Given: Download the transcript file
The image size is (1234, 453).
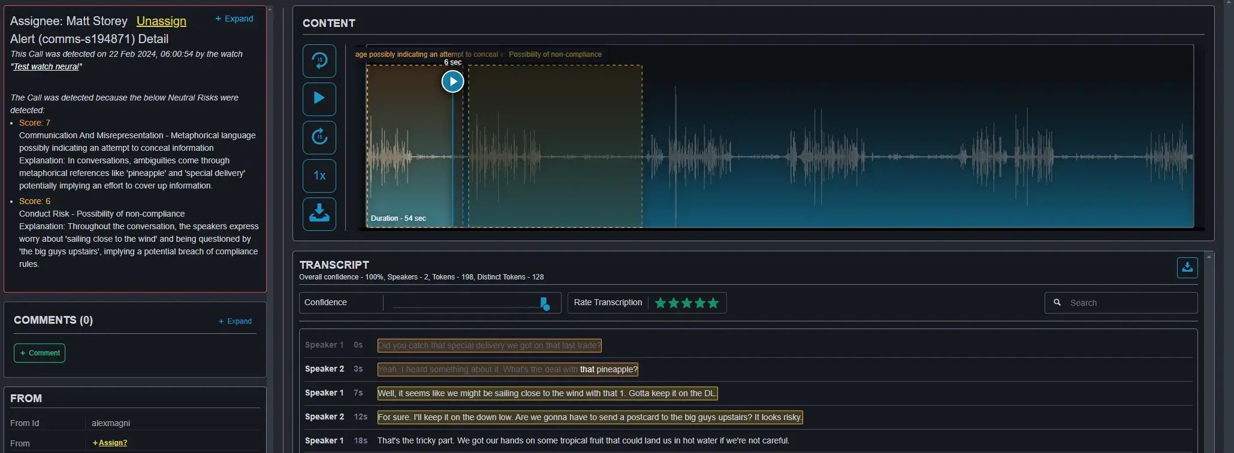Looking at the screenshot, I should tap(1187, 267).
